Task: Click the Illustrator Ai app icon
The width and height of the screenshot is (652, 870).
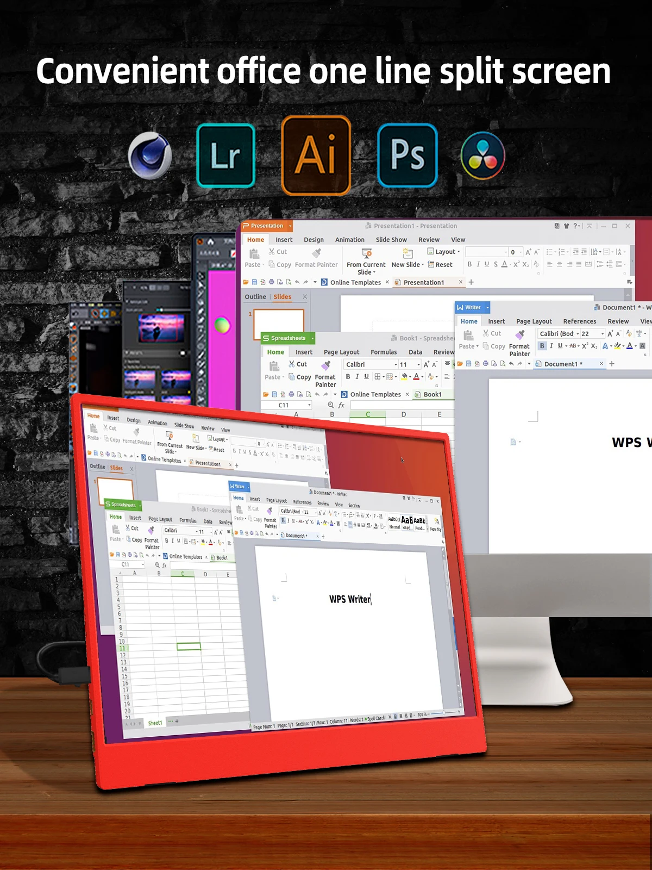Action: pyautogui.click(x=316, y=156)
